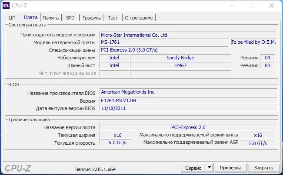Open the Память tab
Screen dimensions: 283x175
[x=51, y=18]
